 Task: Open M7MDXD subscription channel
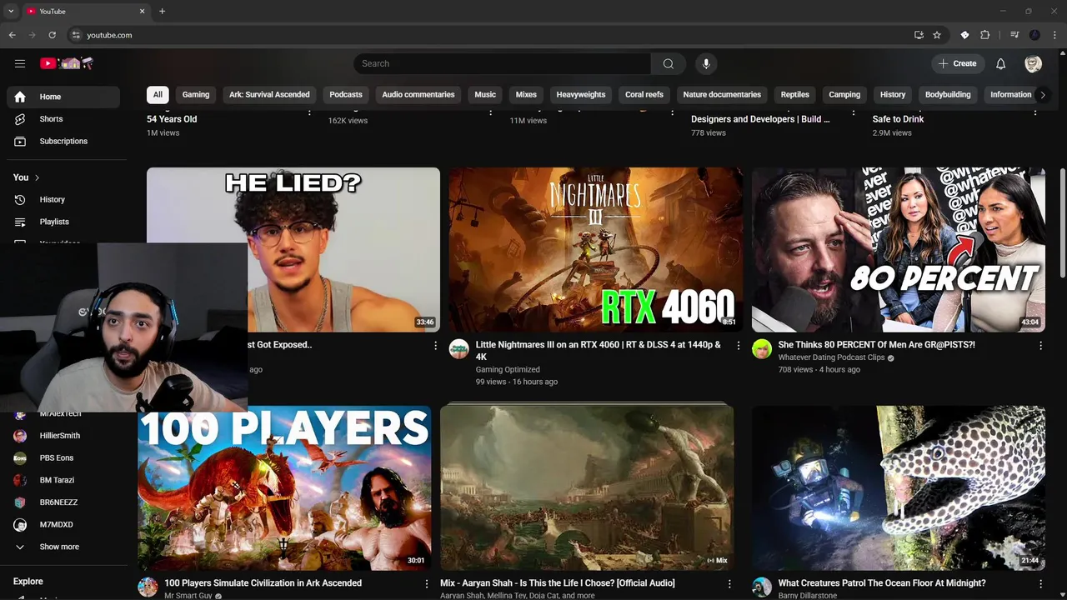(63, 525)
